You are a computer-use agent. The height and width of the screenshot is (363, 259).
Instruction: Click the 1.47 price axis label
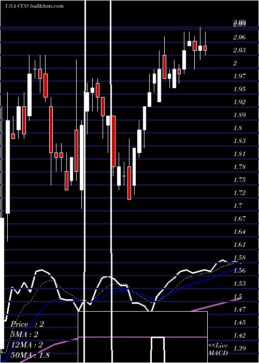tap(239, 309)
